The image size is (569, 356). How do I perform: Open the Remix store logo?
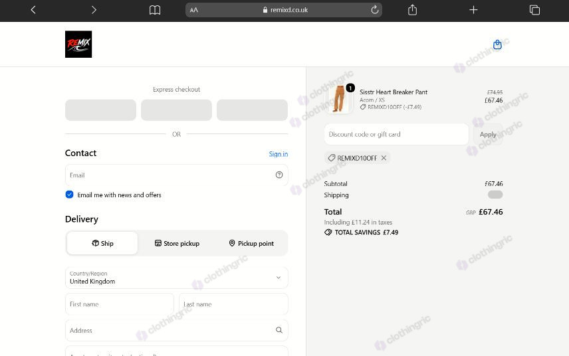[x=78, y=44]
